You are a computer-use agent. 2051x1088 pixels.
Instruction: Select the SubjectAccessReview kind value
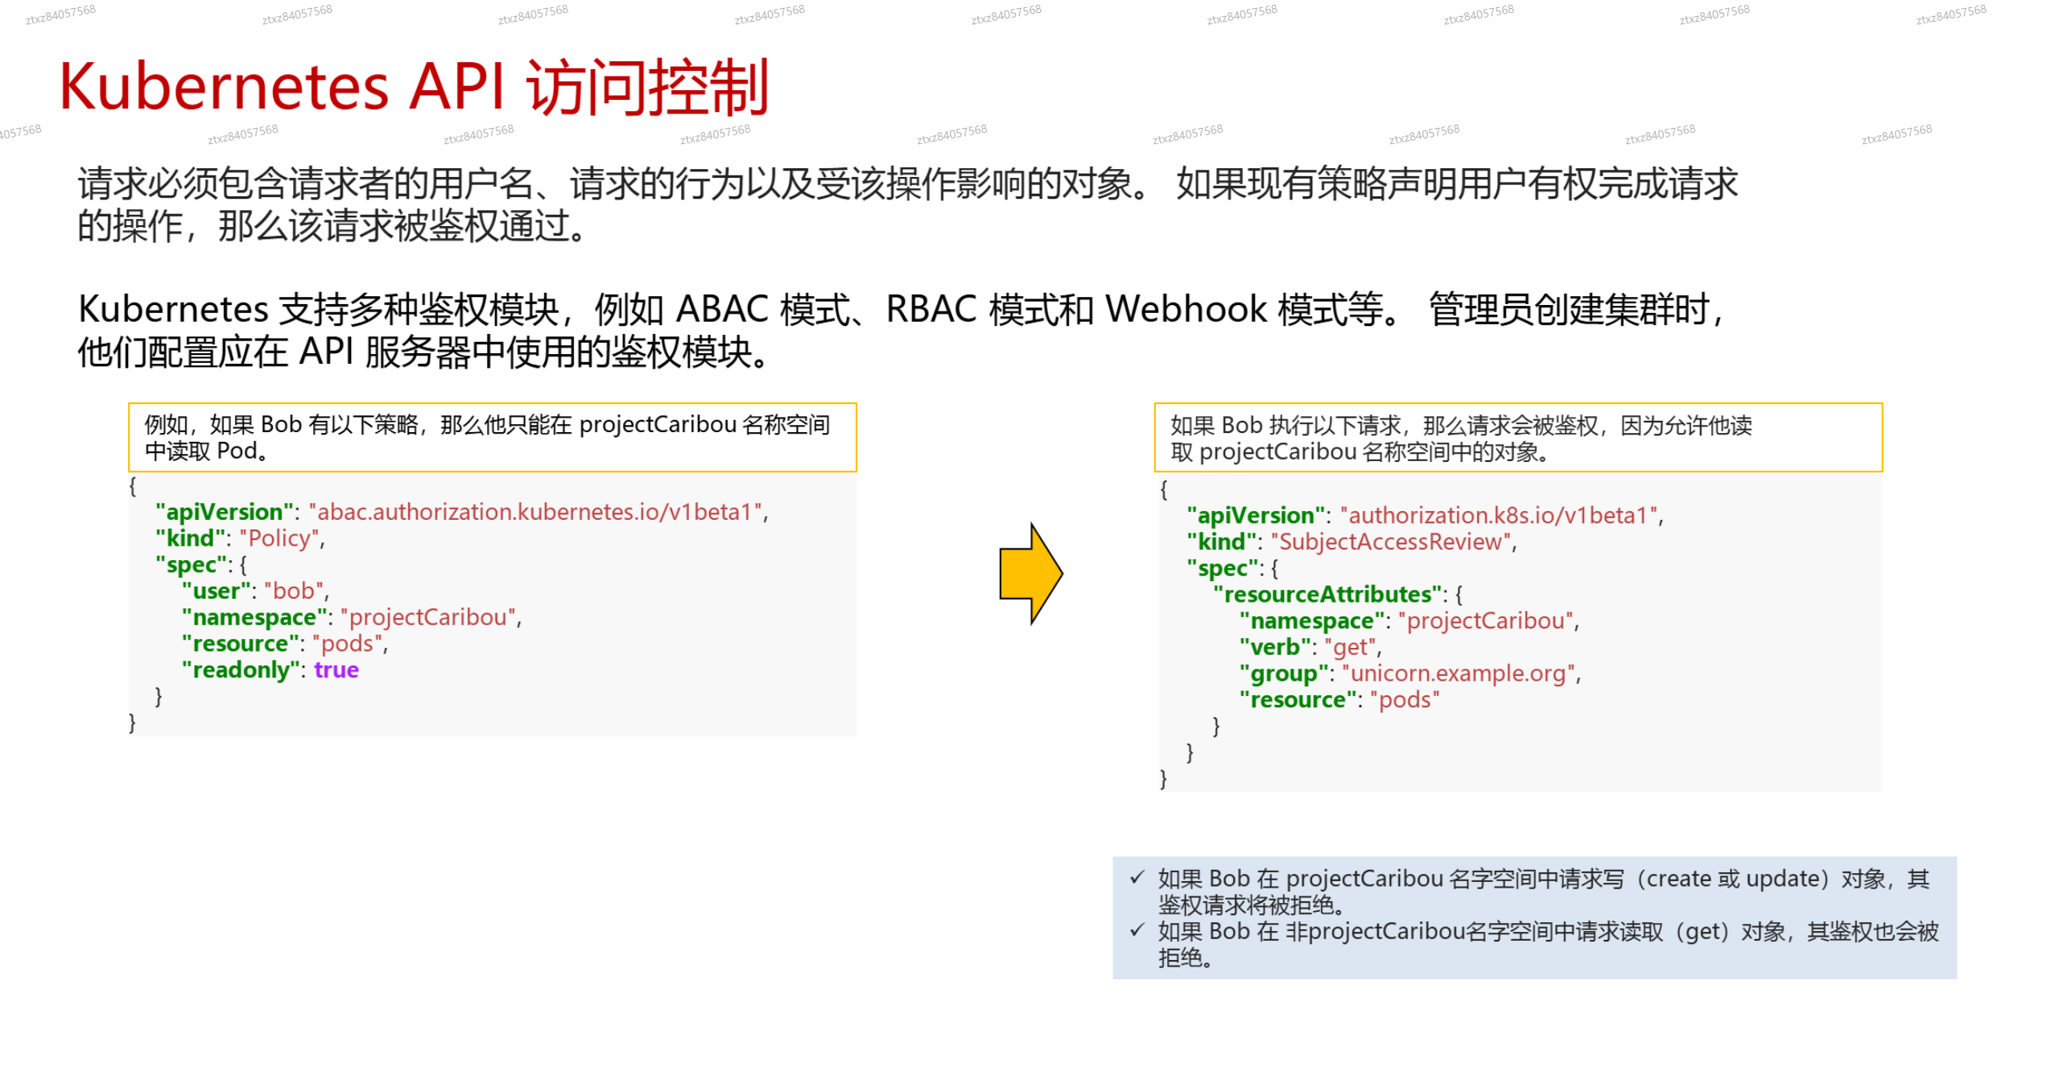[x=1392, y=542]
